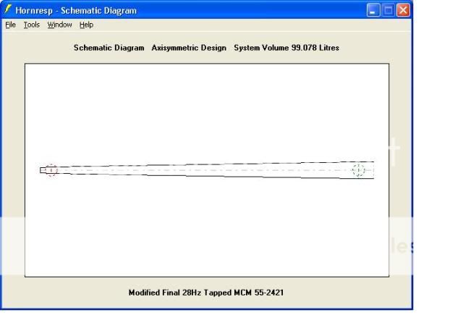
Task: Click the 'System Volume 99.078 Litres' text
Action: tap(286, 48)
